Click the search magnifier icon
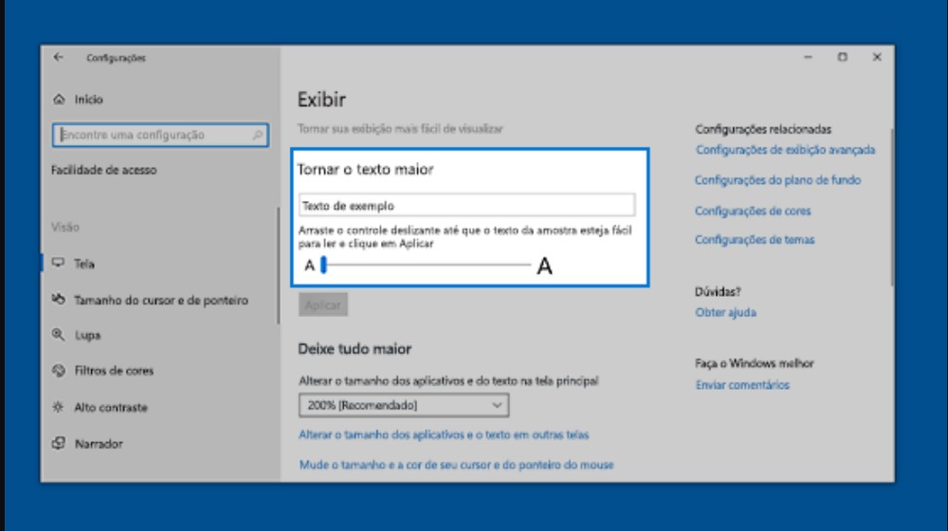 click(258, 135)
